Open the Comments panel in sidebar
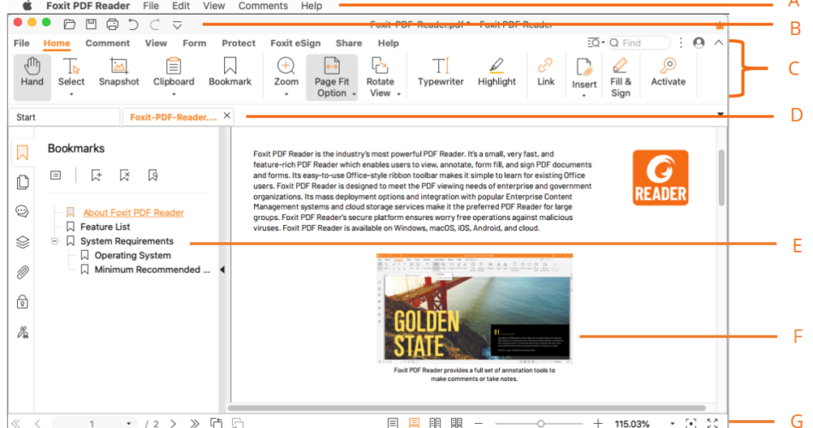 [x=22, y=211]
